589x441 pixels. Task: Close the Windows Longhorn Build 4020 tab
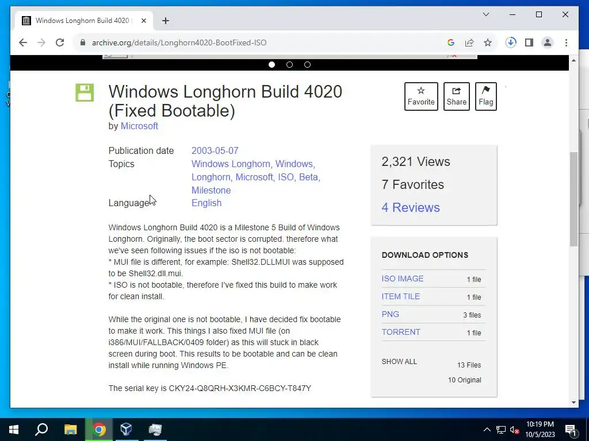pos(143,21)
